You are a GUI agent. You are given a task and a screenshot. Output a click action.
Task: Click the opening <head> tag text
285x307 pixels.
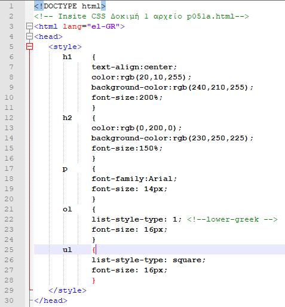(48, 36)
